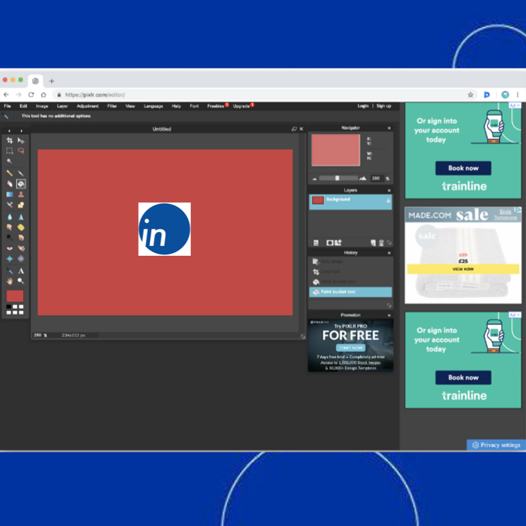Open the Filter menu
526x526 pixels.
(112, 106)
